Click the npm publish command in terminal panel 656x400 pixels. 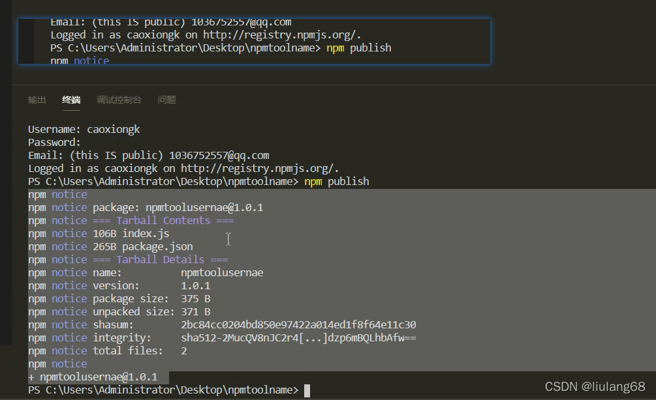pyautogui.click(x=337, y=182)
